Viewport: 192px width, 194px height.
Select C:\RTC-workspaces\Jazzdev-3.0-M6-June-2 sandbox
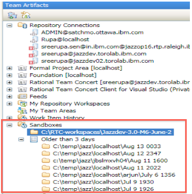106,132
